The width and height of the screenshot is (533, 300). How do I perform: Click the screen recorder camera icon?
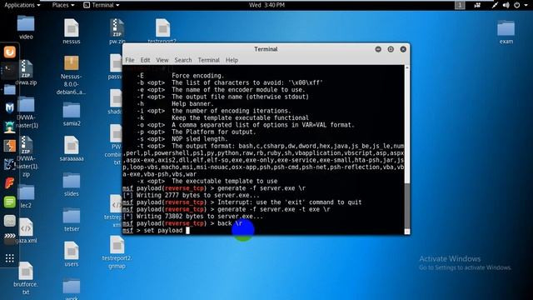click(477, 5)
